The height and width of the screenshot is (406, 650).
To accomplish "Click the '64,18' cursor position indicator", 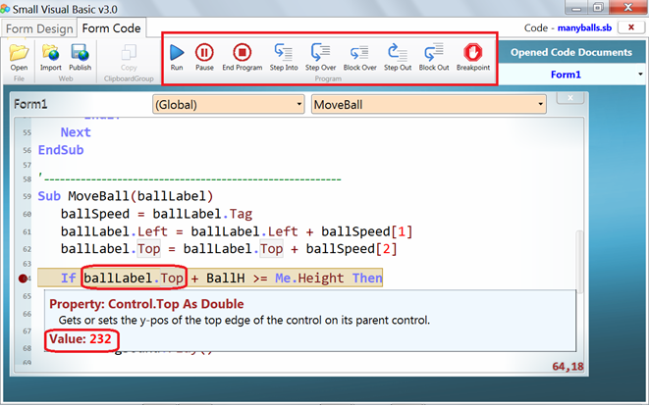I will [568, 366].
